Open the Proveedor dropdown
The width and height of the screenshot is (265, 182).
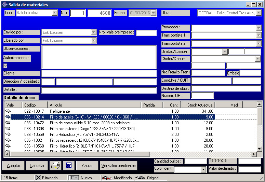point(259,28)
